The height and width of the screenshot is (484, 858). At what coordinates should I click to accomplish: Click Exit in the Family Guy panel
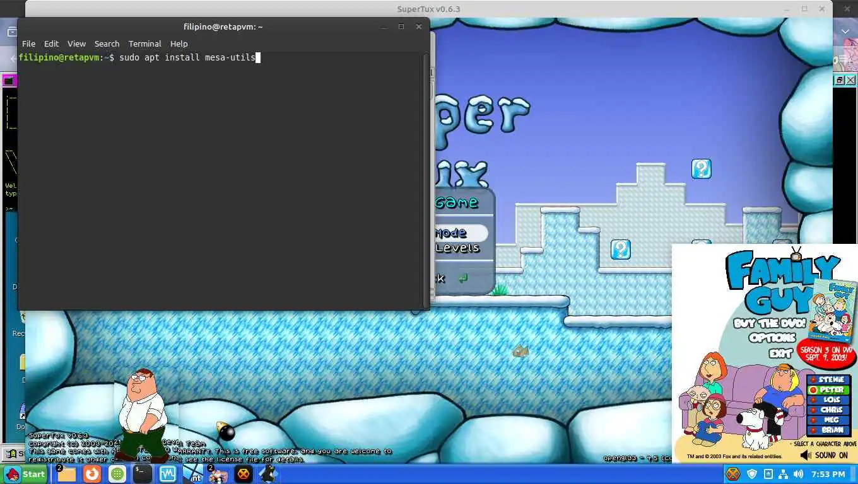pos(780,354)
